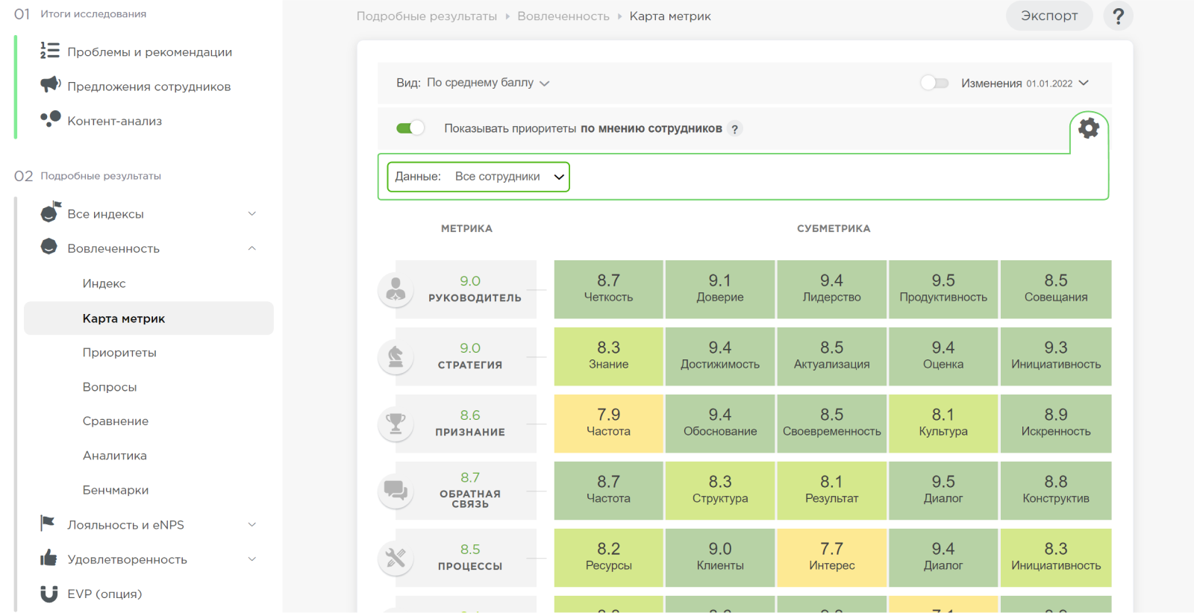The height and width of the screenshot is (613, 1194).
Task: Click the 8.5 Актуализация cell
Action: point(832,356)
